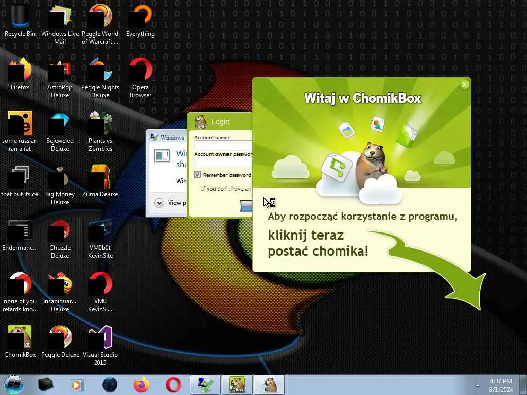Select Zuma Deluxe desktop icon

100,181
